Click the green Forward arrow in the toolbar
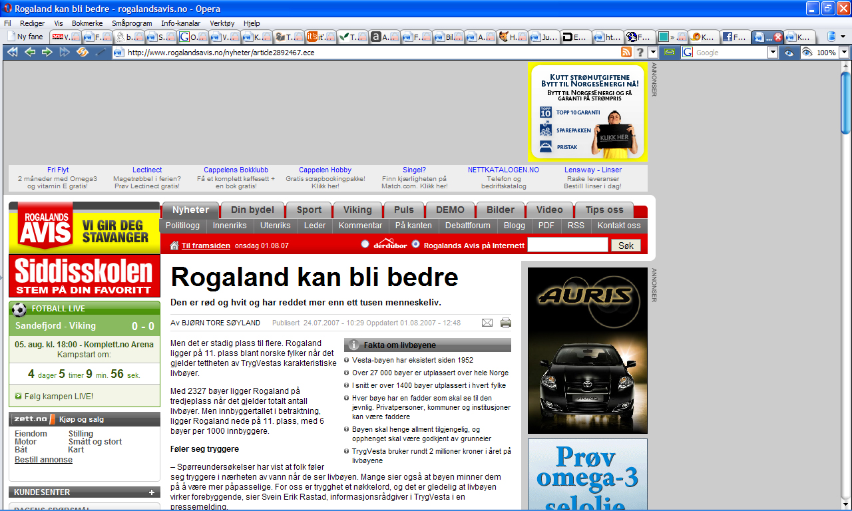 point(47,53)
